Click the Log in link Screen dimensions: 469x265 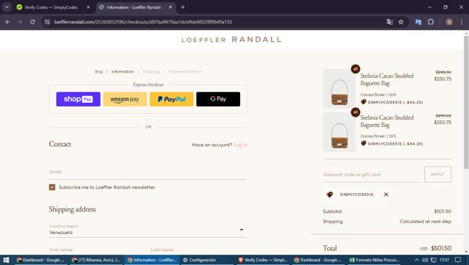(x=240, y=145)
